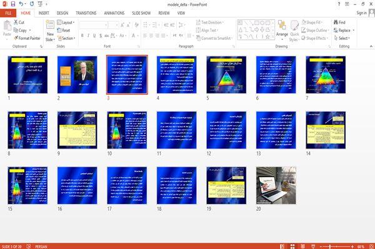Toggle Underline formatting
Screen dimensions: 375x249
coord(94,36)
